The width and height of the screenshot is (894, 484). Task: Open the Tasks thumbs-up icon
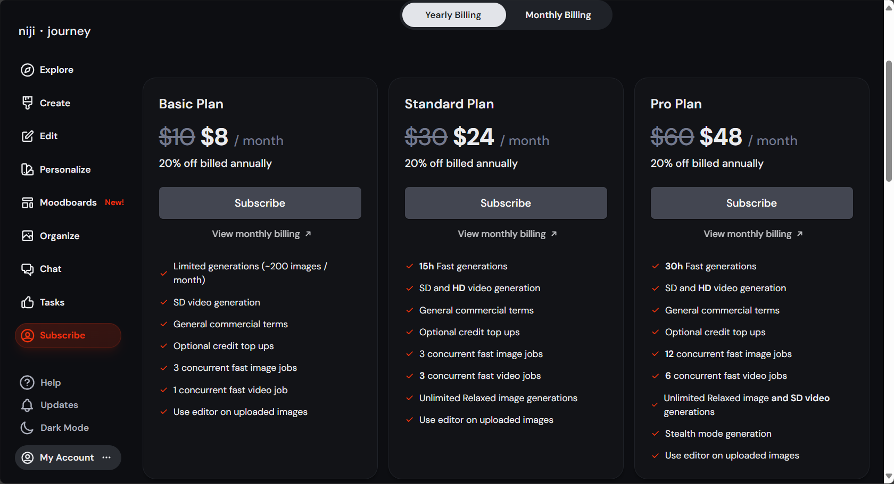click(x=27, y=302)
